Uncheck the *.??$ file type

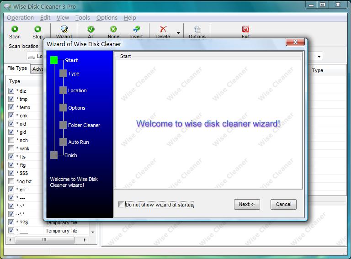pyautogui.click(x=11, y=222)
